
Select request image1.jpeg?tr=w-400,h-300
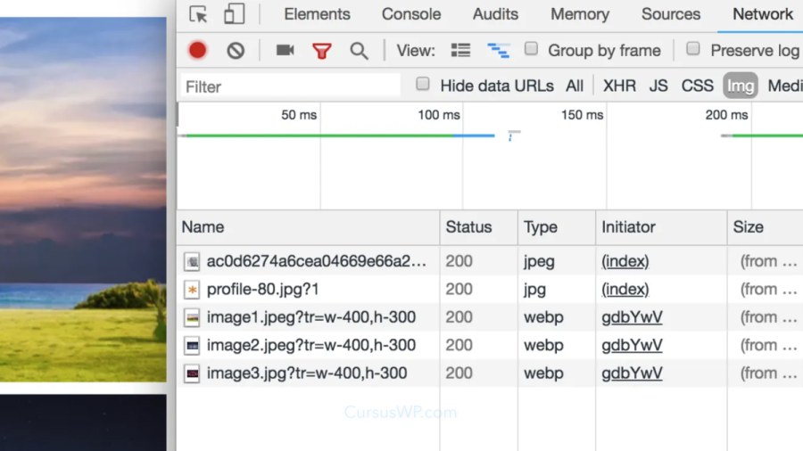310,317
